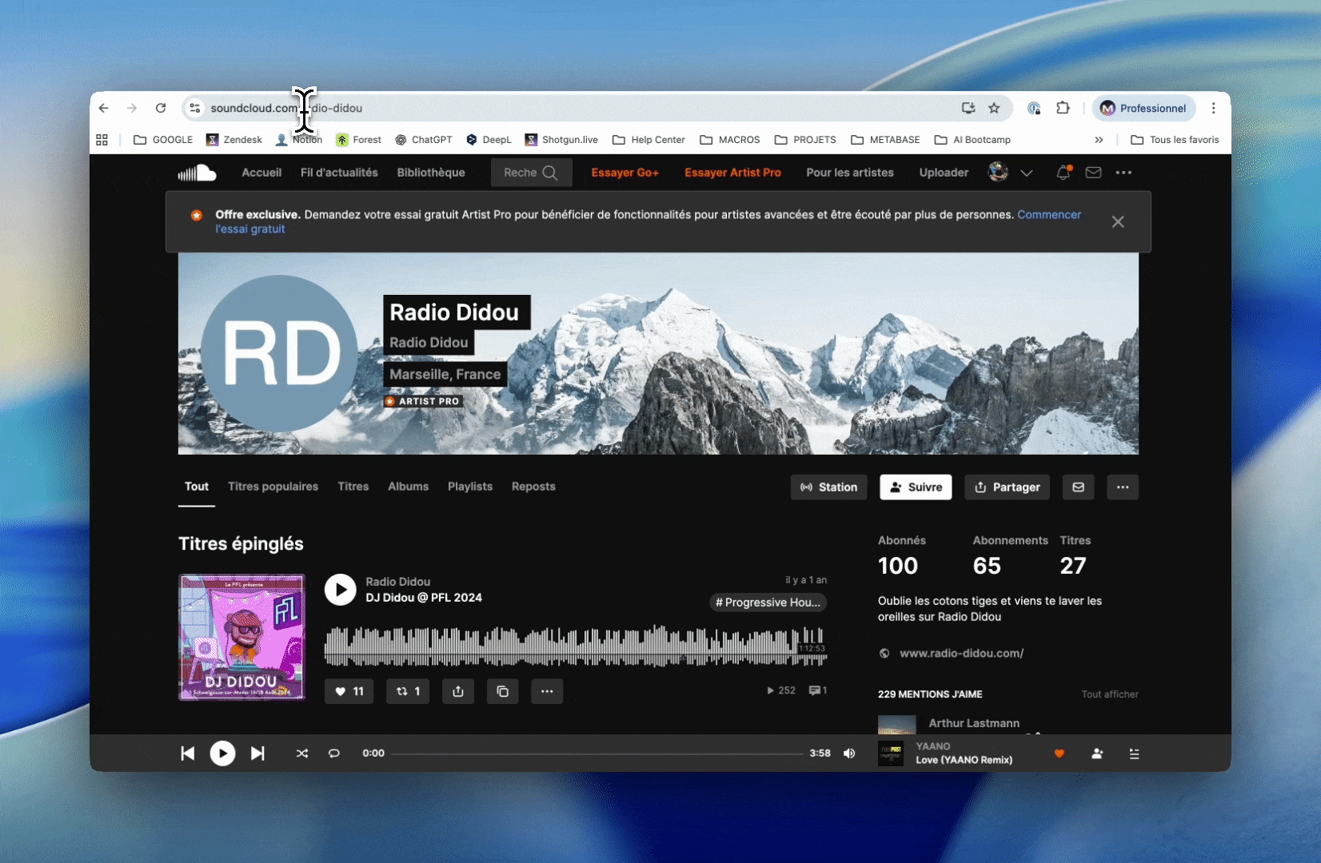Play DJ Didou @ PFL 2024

(x=341, y=590)
